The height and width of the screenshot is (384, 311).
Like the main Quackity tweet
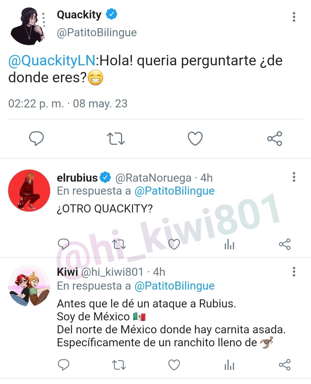point(195,138)
